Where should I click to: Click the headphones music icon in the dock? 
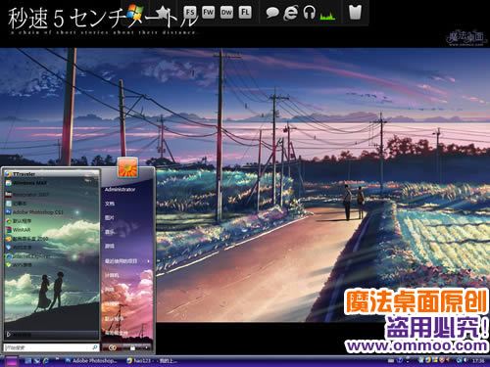pos(309,13)
